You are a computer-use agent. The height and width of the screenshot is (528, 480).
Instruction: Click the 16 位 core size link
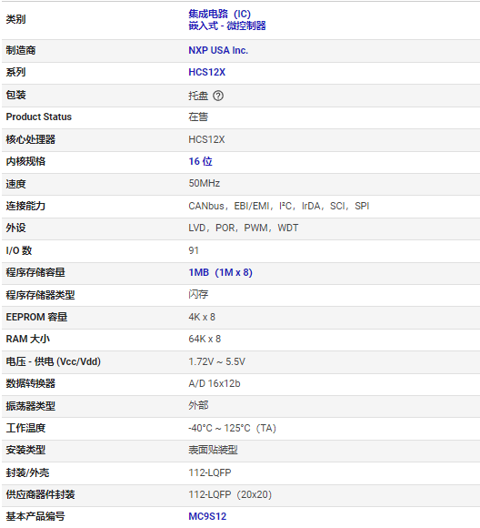point(200,162)
